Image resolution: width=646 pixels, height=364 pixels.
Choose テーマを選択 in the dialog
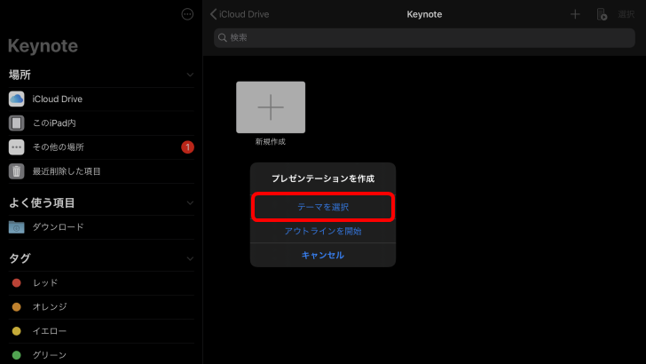tap(323, 207)
